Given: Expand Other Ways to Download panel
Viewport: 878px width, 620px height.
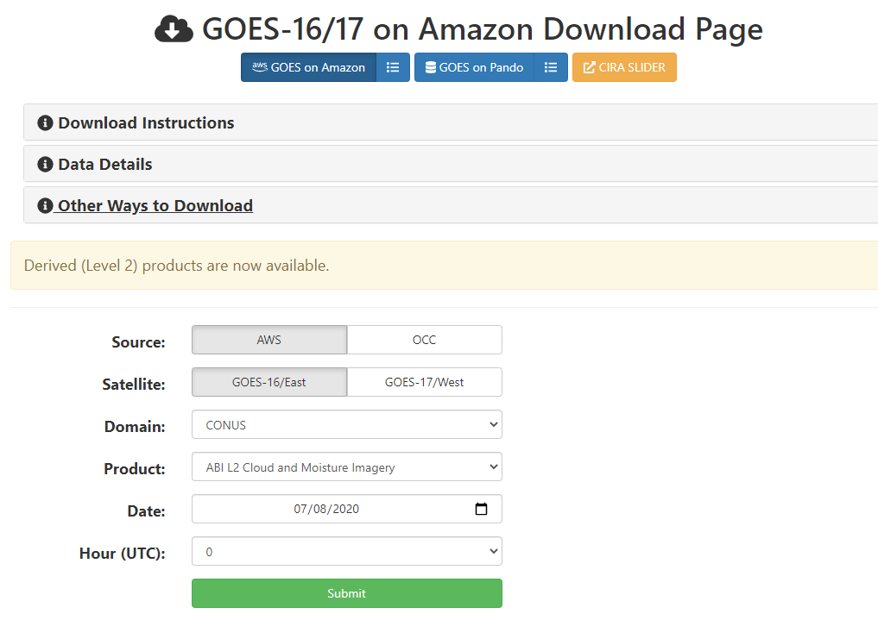Looking at the screenshot, I should 451,204.
